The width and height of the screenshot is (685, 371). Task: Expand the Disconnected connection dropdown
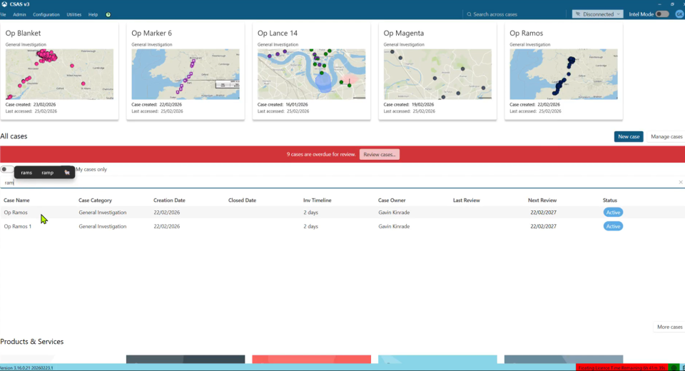coord(597,14)
